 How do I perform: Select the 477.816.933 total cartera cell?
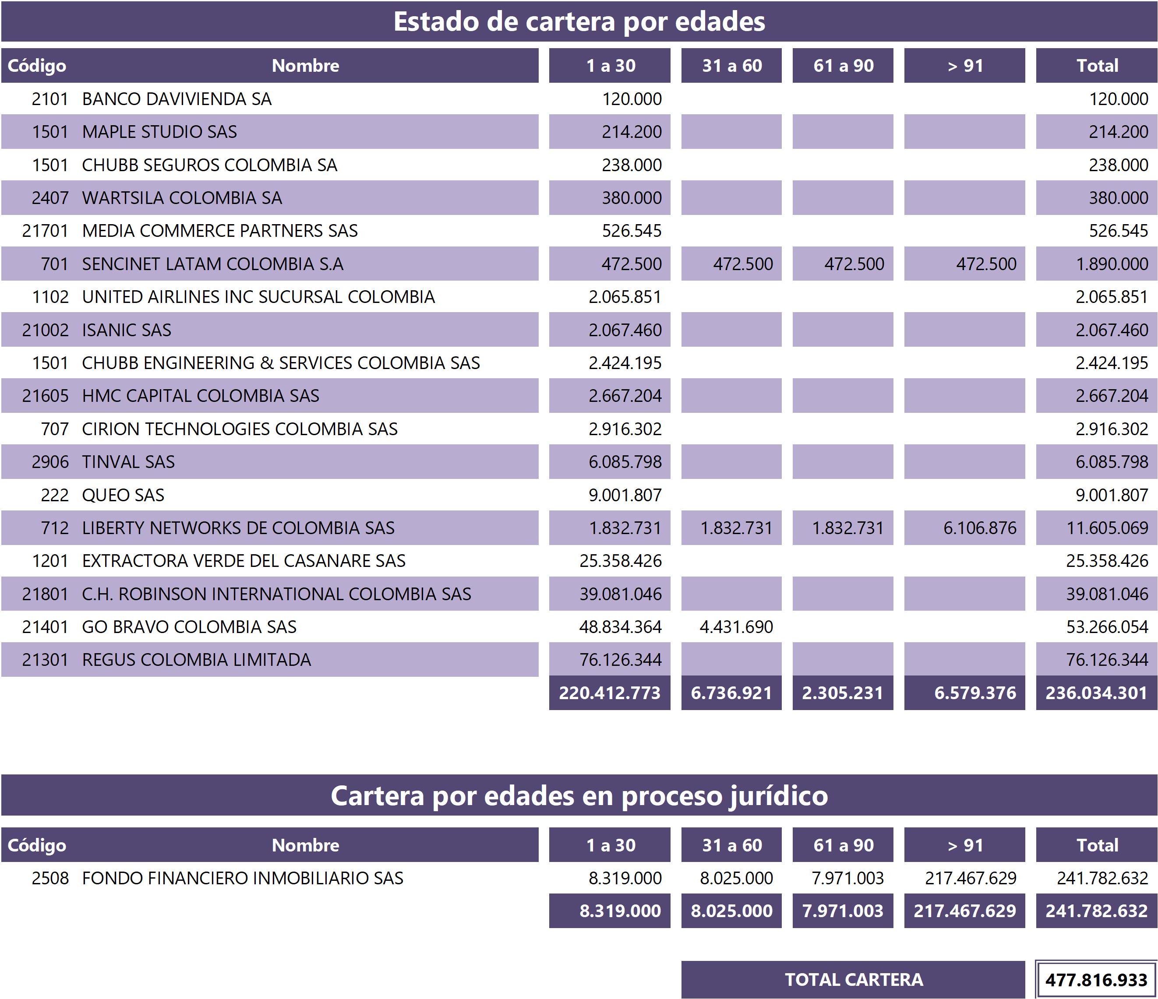(x=1096, y=979)
